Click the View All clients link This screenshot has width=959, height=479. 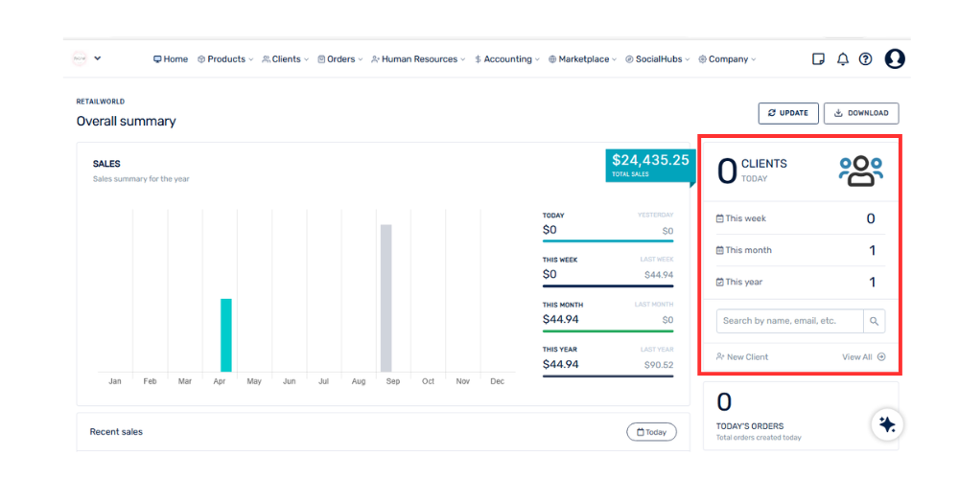coord(863,356)
